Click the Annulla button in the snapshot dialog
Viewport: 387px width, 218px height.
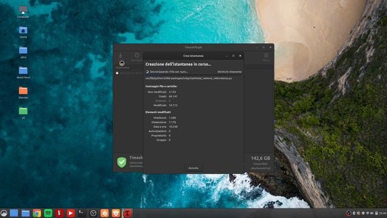pyautogui.click(x=193, y=168)
